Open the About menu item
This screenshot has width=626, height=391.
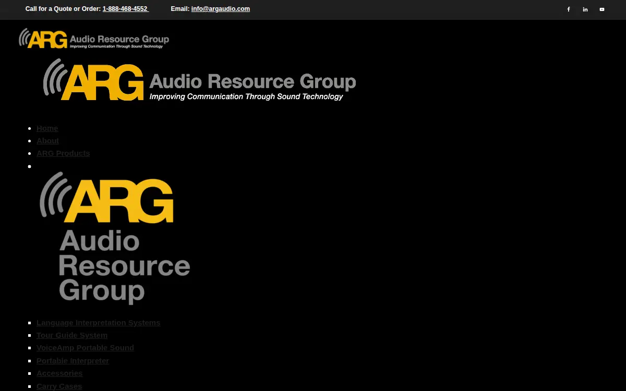[x=47, y=141]
